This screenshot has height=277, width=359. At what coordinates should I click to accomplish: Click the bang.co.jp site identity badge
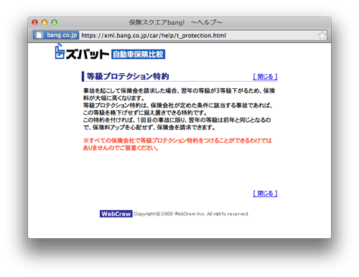click(56, 35)
